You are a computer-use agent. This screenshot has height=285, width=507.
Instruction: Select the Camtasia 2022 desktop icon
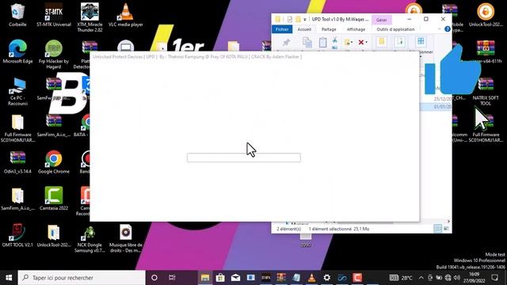54,199
